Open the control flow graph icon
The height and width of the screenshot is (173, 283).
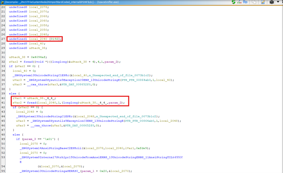click(239, 2)
